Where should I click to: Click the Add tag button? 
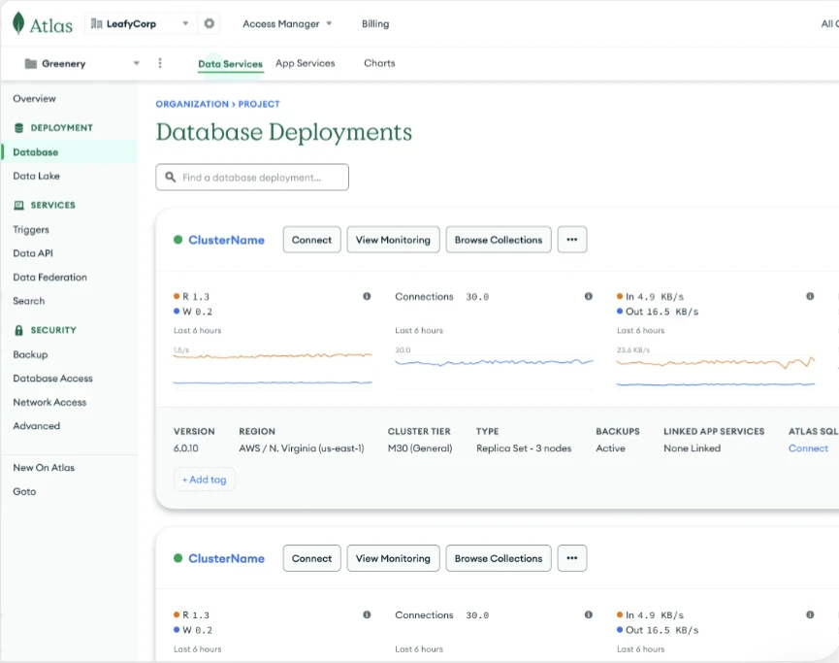click(x=204, y=480)
